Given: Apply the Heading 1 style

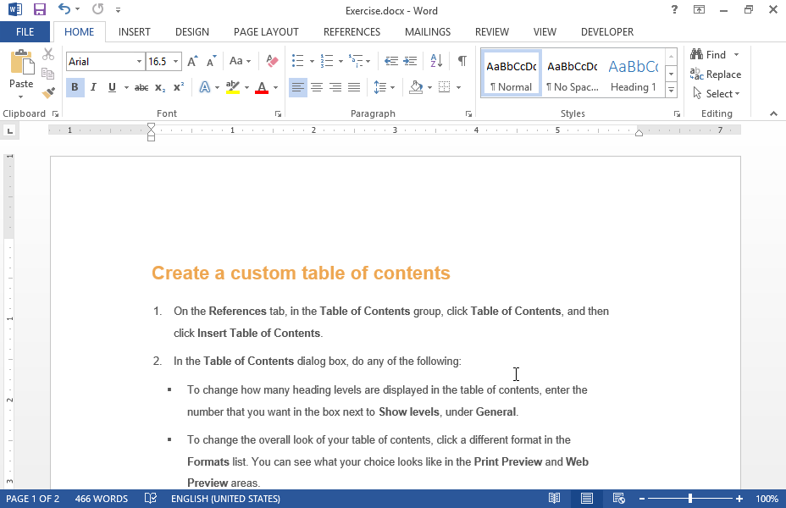Looking at the screenshot, I should 634,75.
